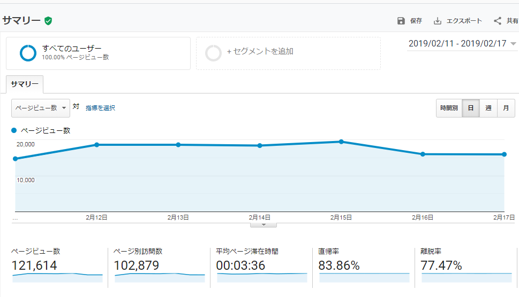Image resolution: width=519 pixels, height=297 pixels.
Task: Click the 2月15日 data point on graph
Action: (x=341, y=142)
